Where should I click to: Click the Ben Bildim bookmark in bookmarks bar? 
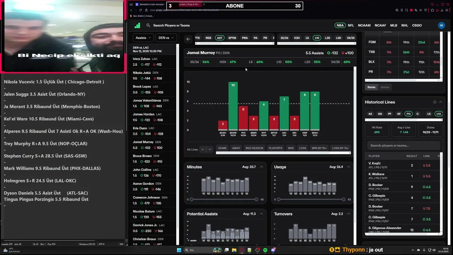click(142, 16)
